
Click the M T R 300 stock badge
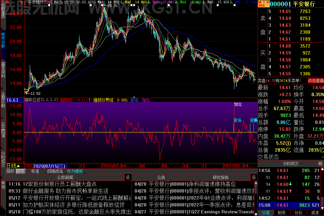pyautogui.click(x=263, y=4)
